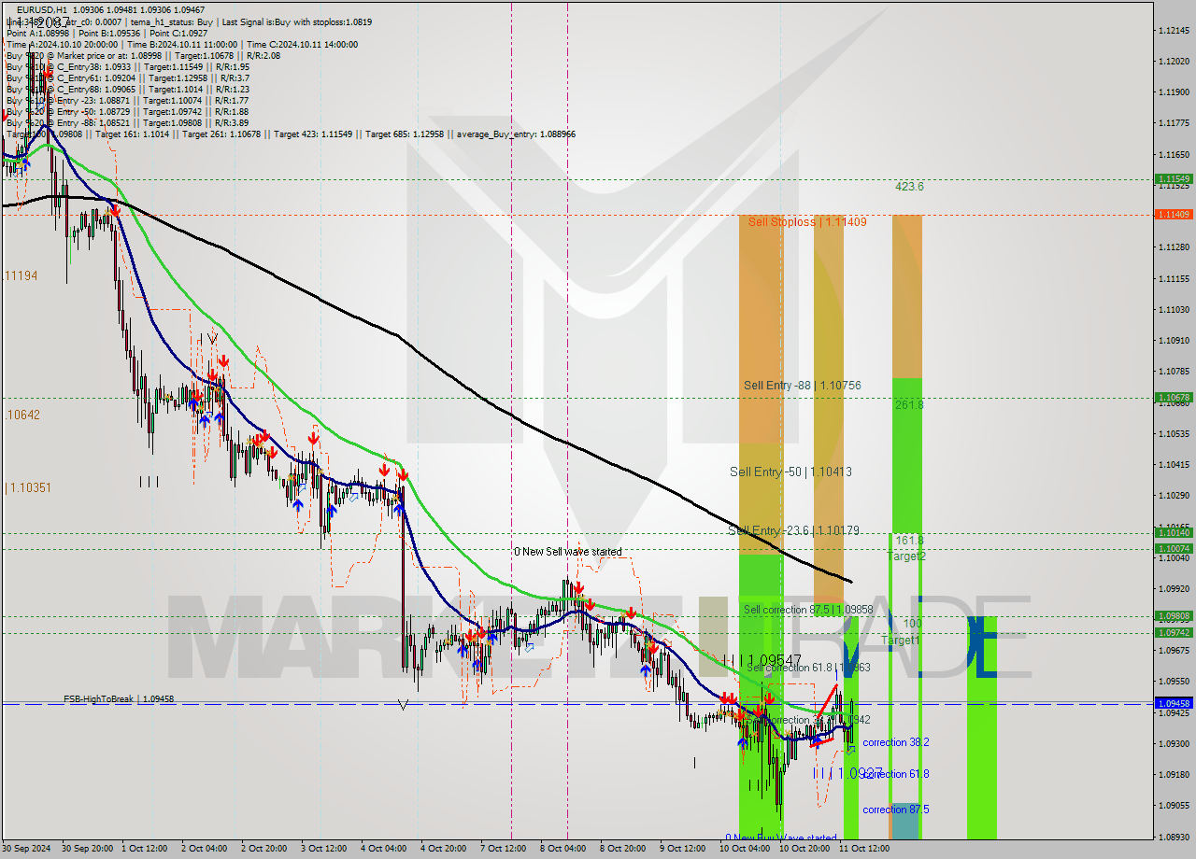Click the '.10642' label at left edge
The height and width of the screenshot is (859, 1196).
21,415
